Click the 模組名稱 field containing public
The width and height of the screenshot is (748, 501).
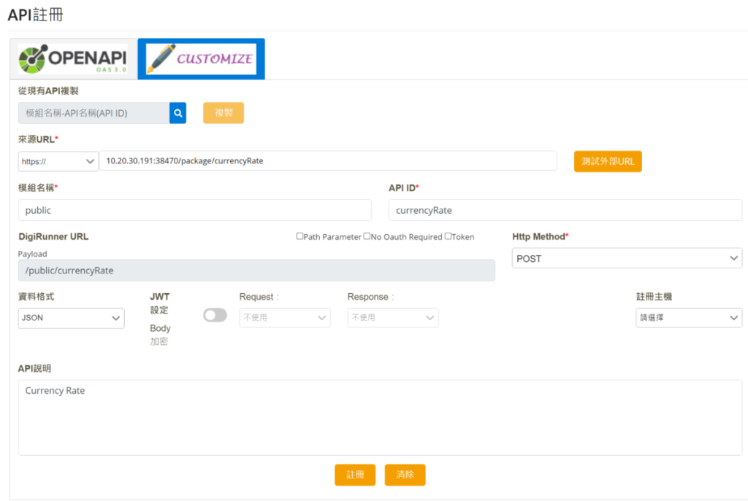(x=193, y=210)
